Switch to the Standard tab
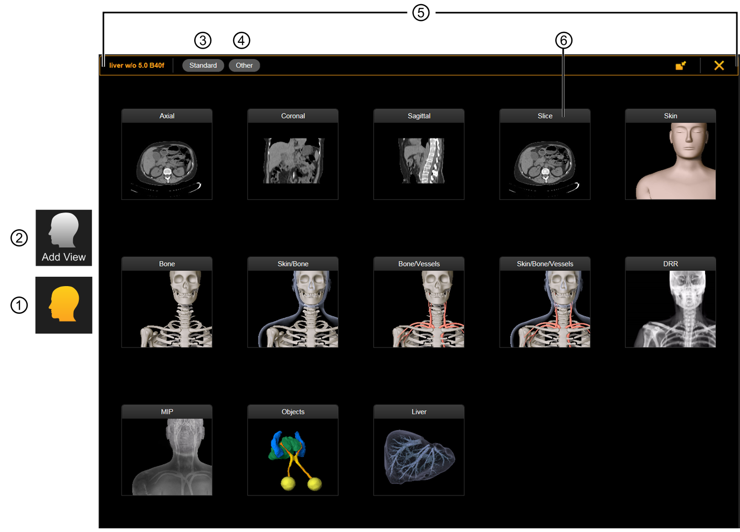This screenshot has height=532, width=740. [x=203, y=65]
